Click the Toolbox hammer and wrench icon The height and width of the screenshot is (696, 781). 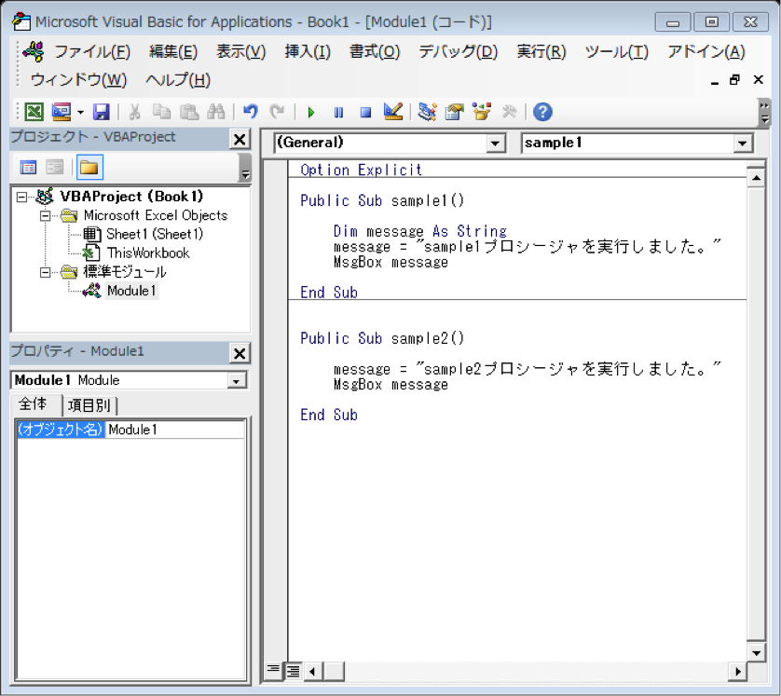(509, 112)
